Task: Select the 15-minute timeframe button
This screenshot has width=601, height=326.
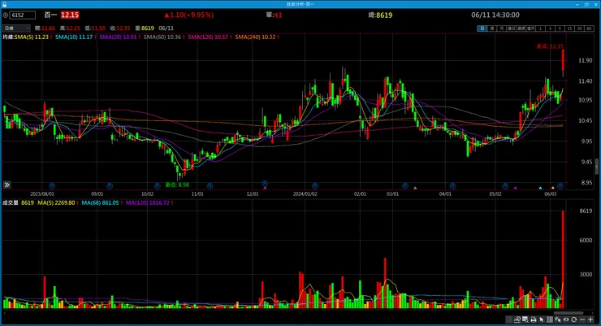Action: (569, 28)
